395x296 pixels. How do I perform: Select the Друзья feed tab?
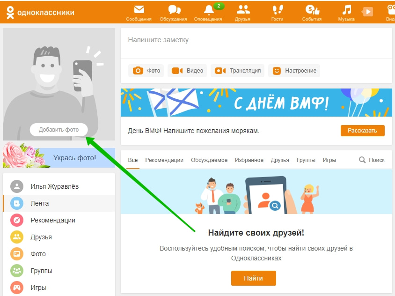tap(280, 160)
